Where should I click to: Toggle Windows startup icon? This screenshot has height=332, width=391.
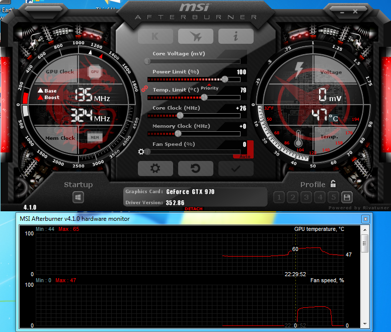point(78,197)
